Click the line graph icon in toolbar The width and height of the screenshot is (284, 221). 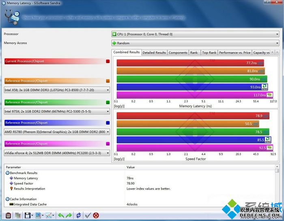pos(49,215)
